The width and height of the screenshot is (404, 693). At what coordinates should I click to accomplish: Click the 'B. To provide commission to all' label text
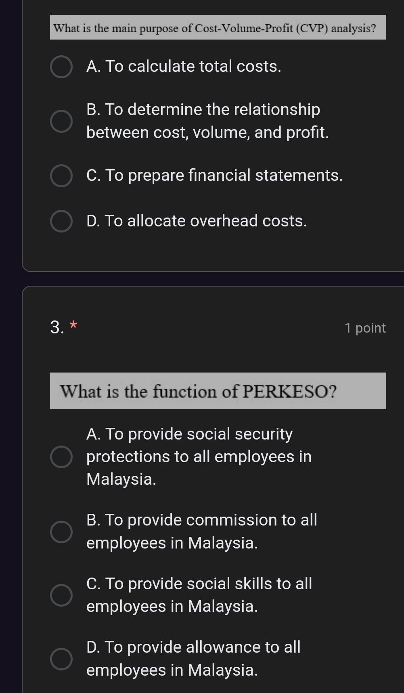[x=202, y=520]
